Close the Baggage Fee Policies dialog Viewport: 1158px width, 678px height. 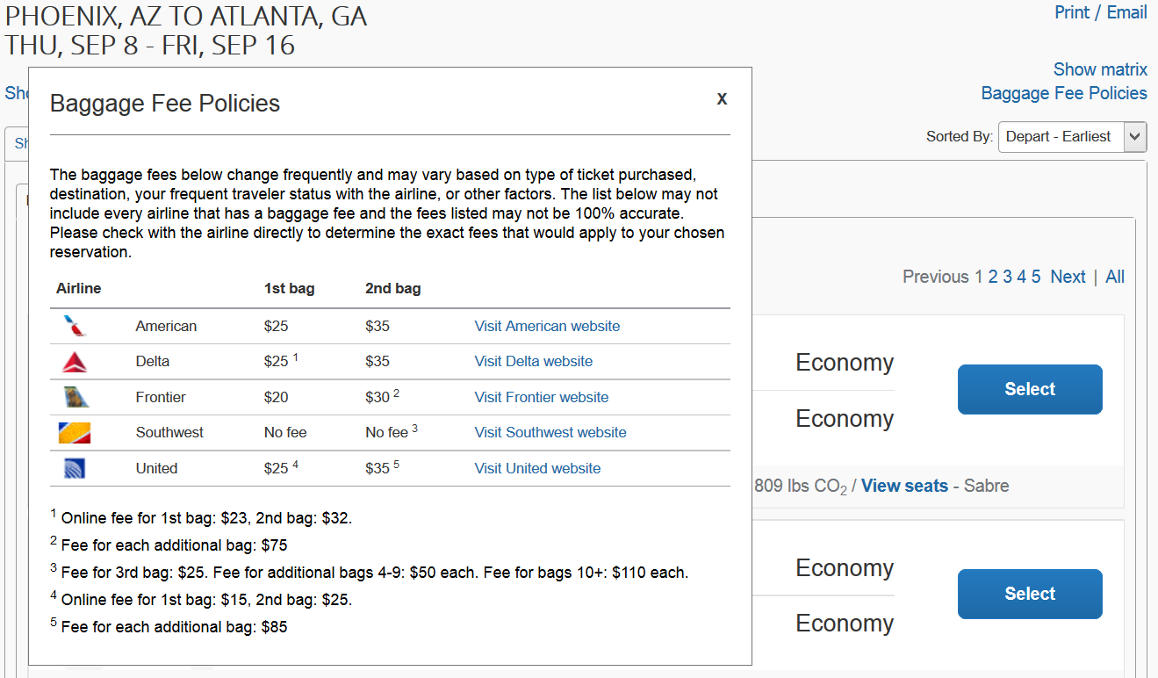(x=722, y=99)
